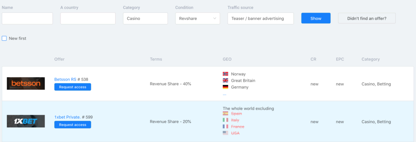Viewport: 416px width, 142px height.
Task: Click the Offer column header
Action: tap(59, 59)
